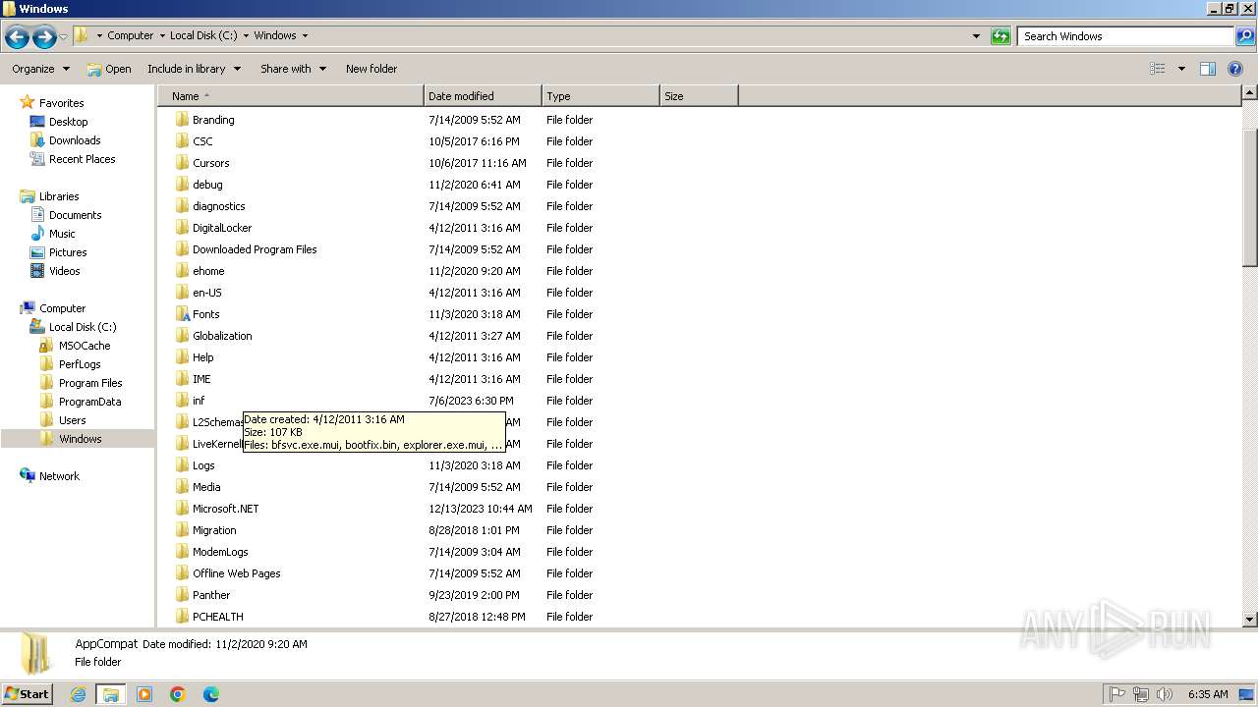
Task: Click the volume speaker tray icon
Action: pyautogui.click(x=1165, y=694)
